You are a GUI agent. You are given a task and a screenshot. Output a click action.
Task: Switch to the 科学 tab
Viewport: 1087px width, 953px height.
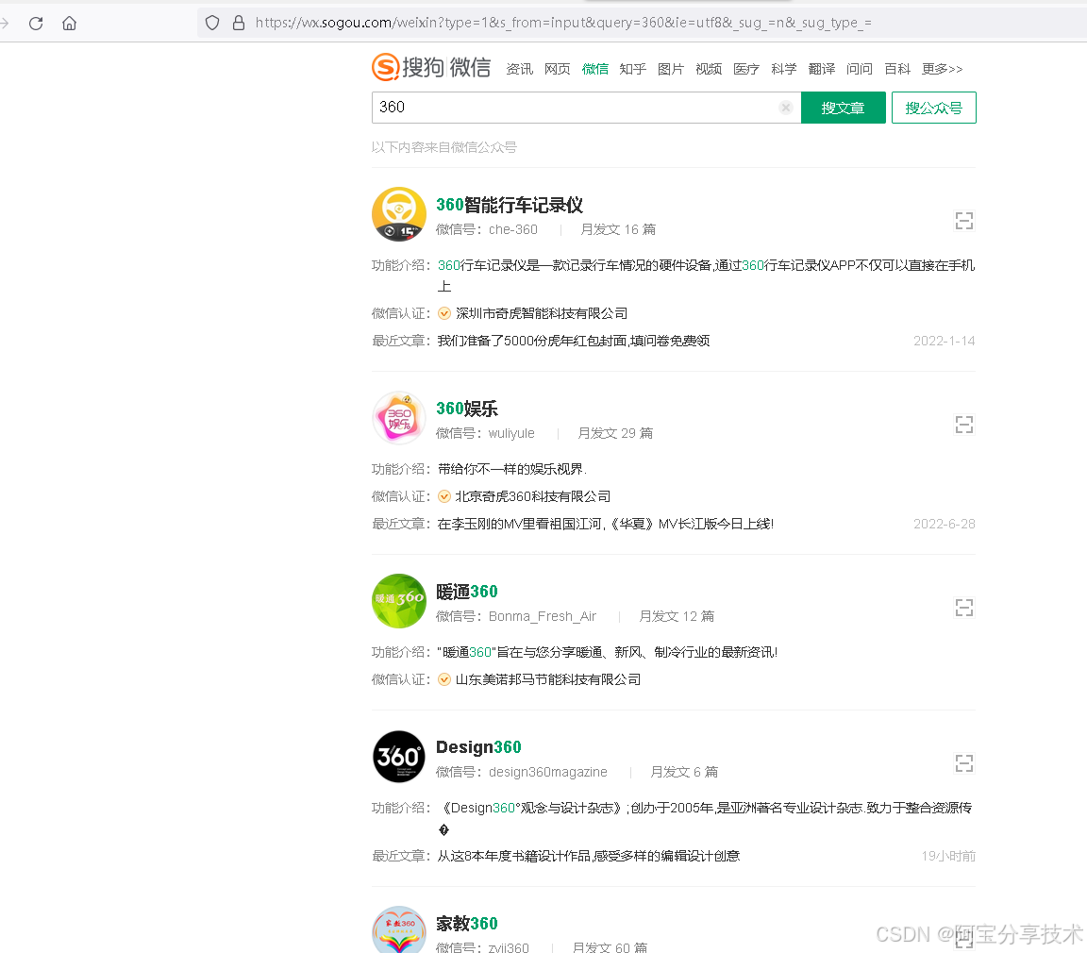click(x=784, y=69)
